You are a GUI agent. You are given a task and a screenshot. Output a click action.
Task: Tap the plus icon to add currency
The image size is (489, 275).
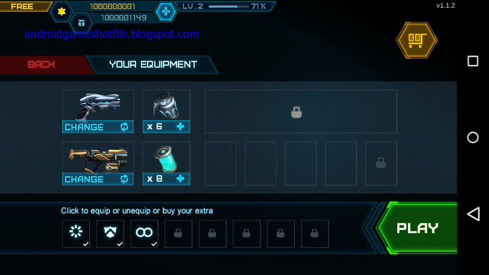(166, 12)
